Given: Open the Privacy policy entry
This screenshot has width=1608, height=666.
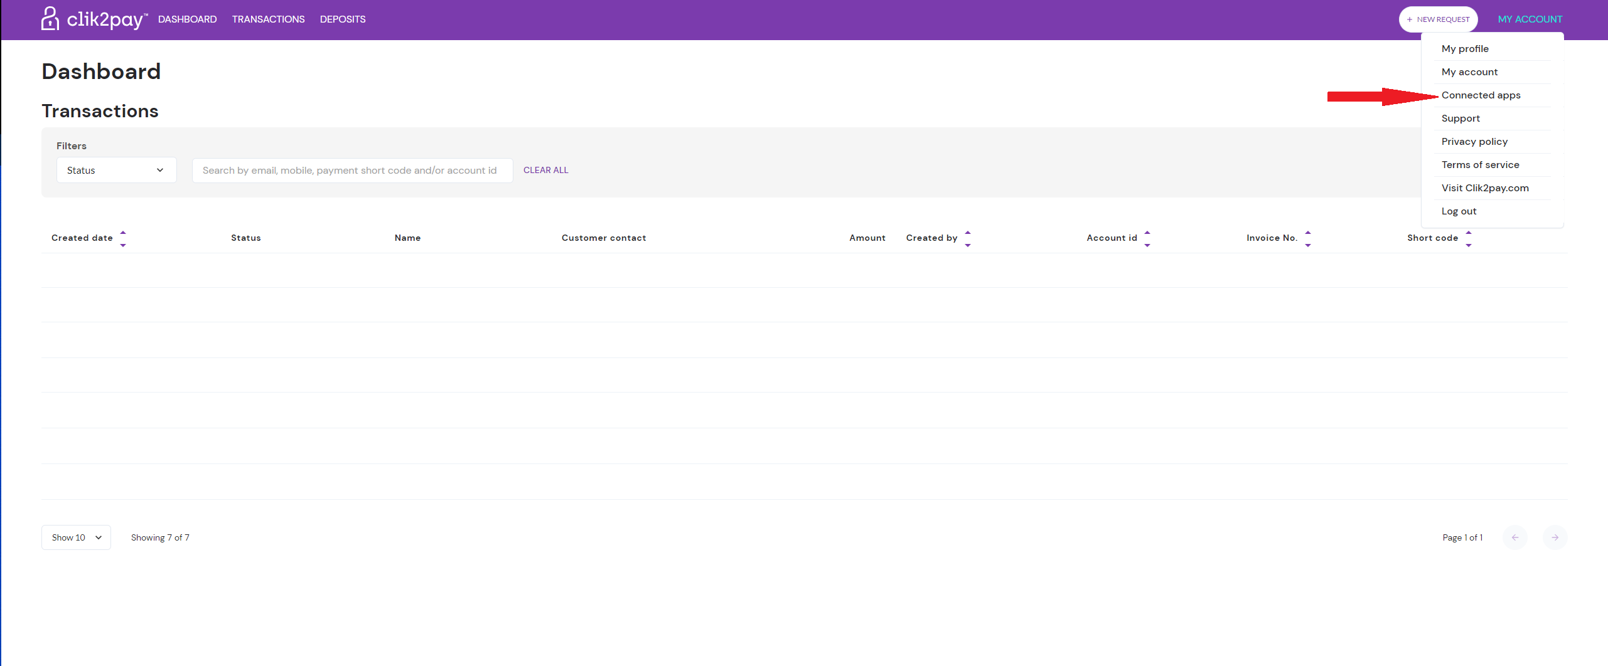Looking at the screenshot, I should click(1474, 142).
